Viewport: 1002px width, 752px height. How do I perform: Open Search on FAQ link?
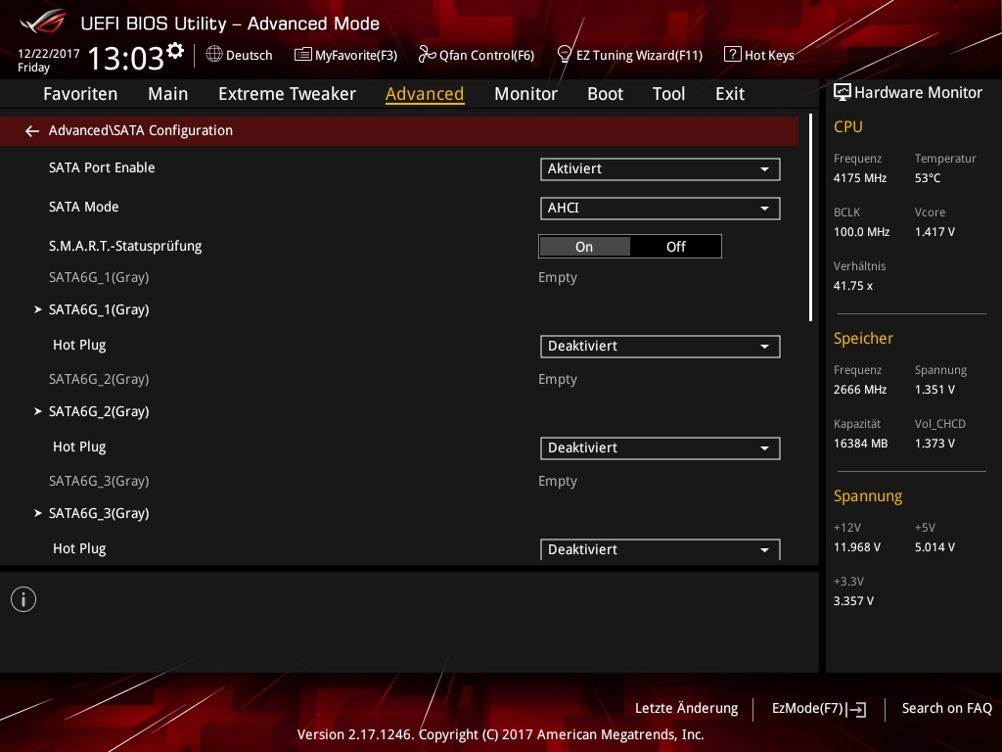(947, 709)
